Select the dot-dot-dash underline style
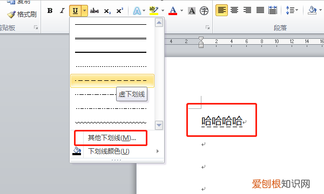 pos(112,108)
